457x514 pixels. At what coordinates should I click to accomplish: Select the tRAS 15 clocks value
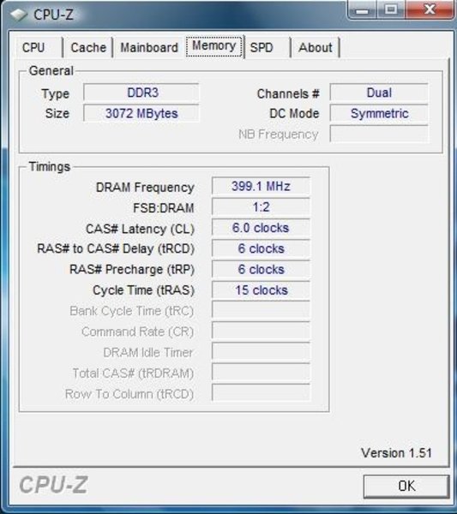click(261, 290)
